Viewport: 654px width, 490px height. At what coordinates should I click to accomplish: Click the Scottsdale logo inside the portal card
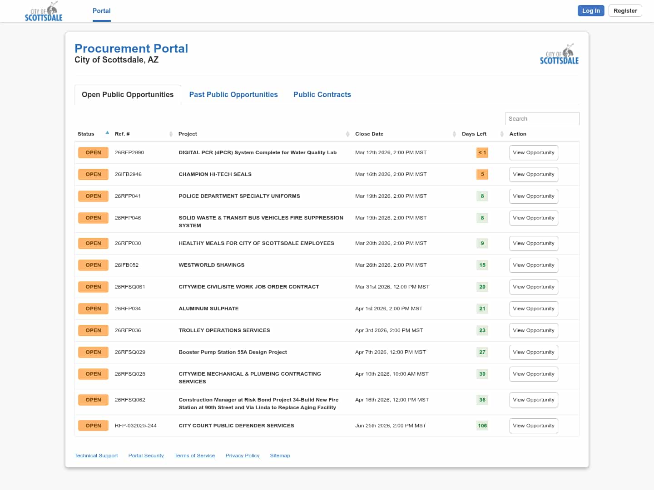[x=559, y=54]
